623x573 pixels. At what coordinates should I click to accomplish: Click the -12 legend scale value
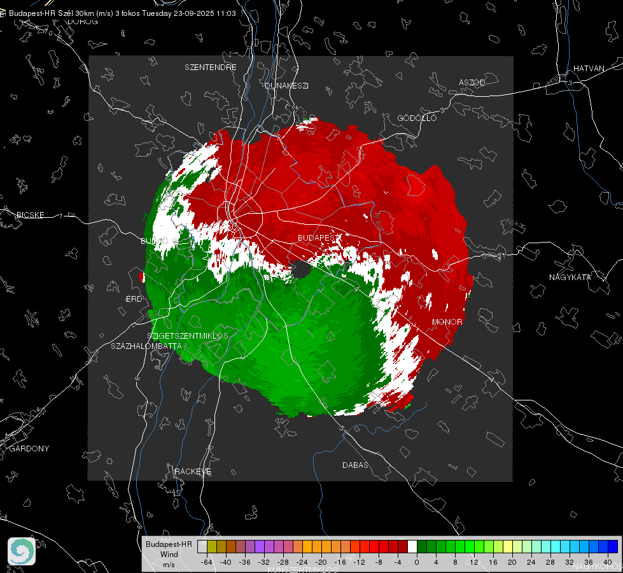click(359, 562)
